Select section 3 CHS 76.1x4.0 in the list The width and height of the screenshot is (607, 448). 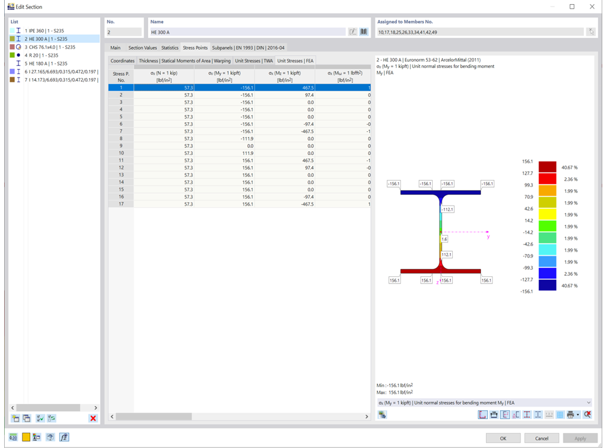[x=54, y=47]
